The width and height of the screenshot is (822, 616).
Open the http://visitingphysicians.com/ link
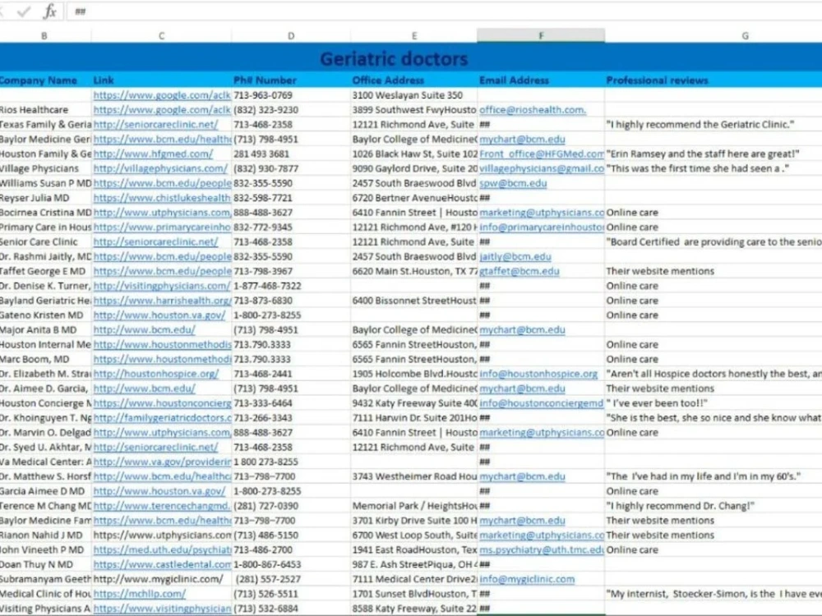161,286
